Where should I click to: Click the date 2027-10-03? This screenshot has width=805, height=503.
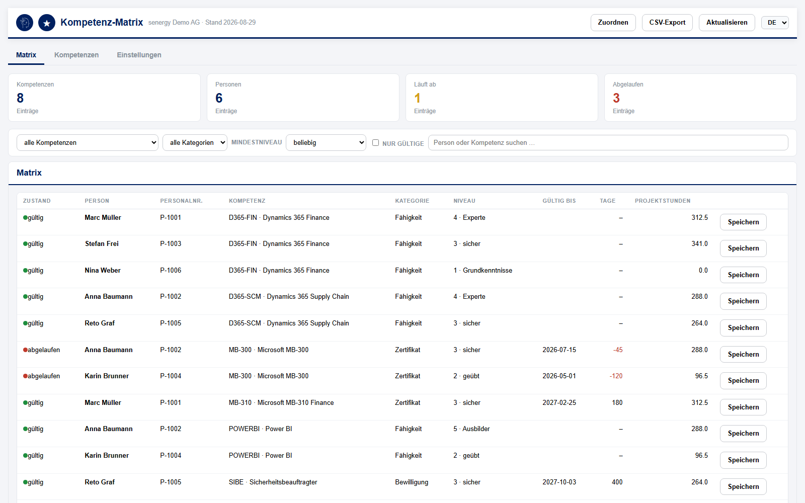tap(559, 482)
